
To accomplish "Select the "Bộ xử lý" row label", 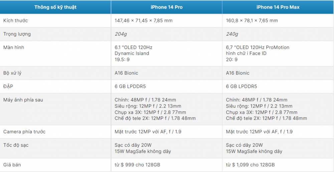I will point(12,73).
